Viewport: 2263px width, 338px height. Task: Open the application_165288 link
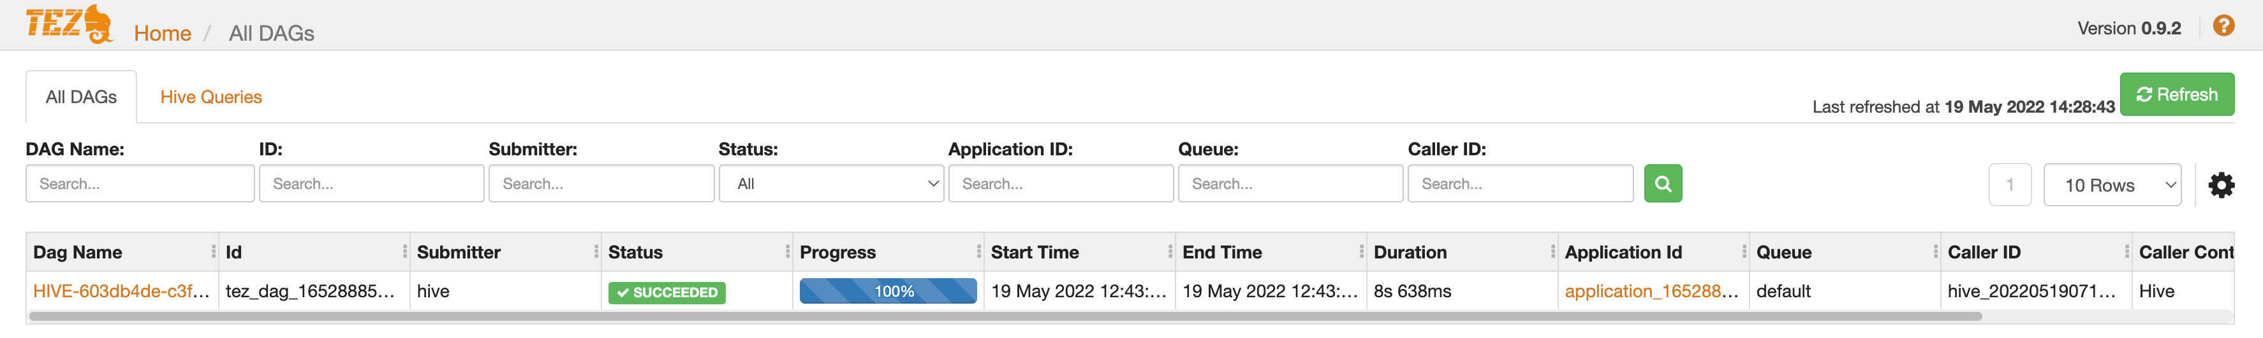click(1651, 292)
